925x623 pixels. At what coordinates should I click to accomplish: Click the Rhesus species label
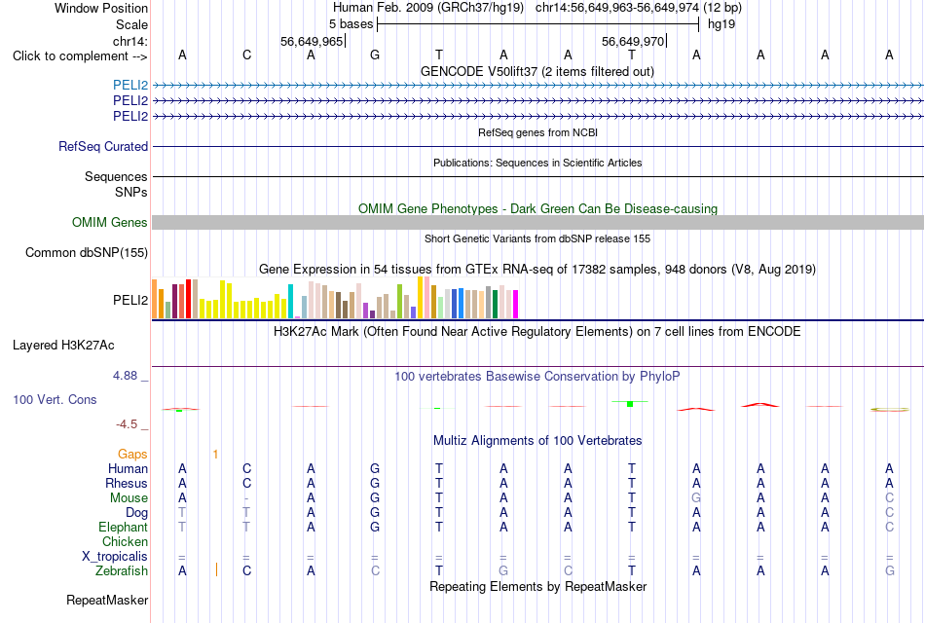point(127,483)
